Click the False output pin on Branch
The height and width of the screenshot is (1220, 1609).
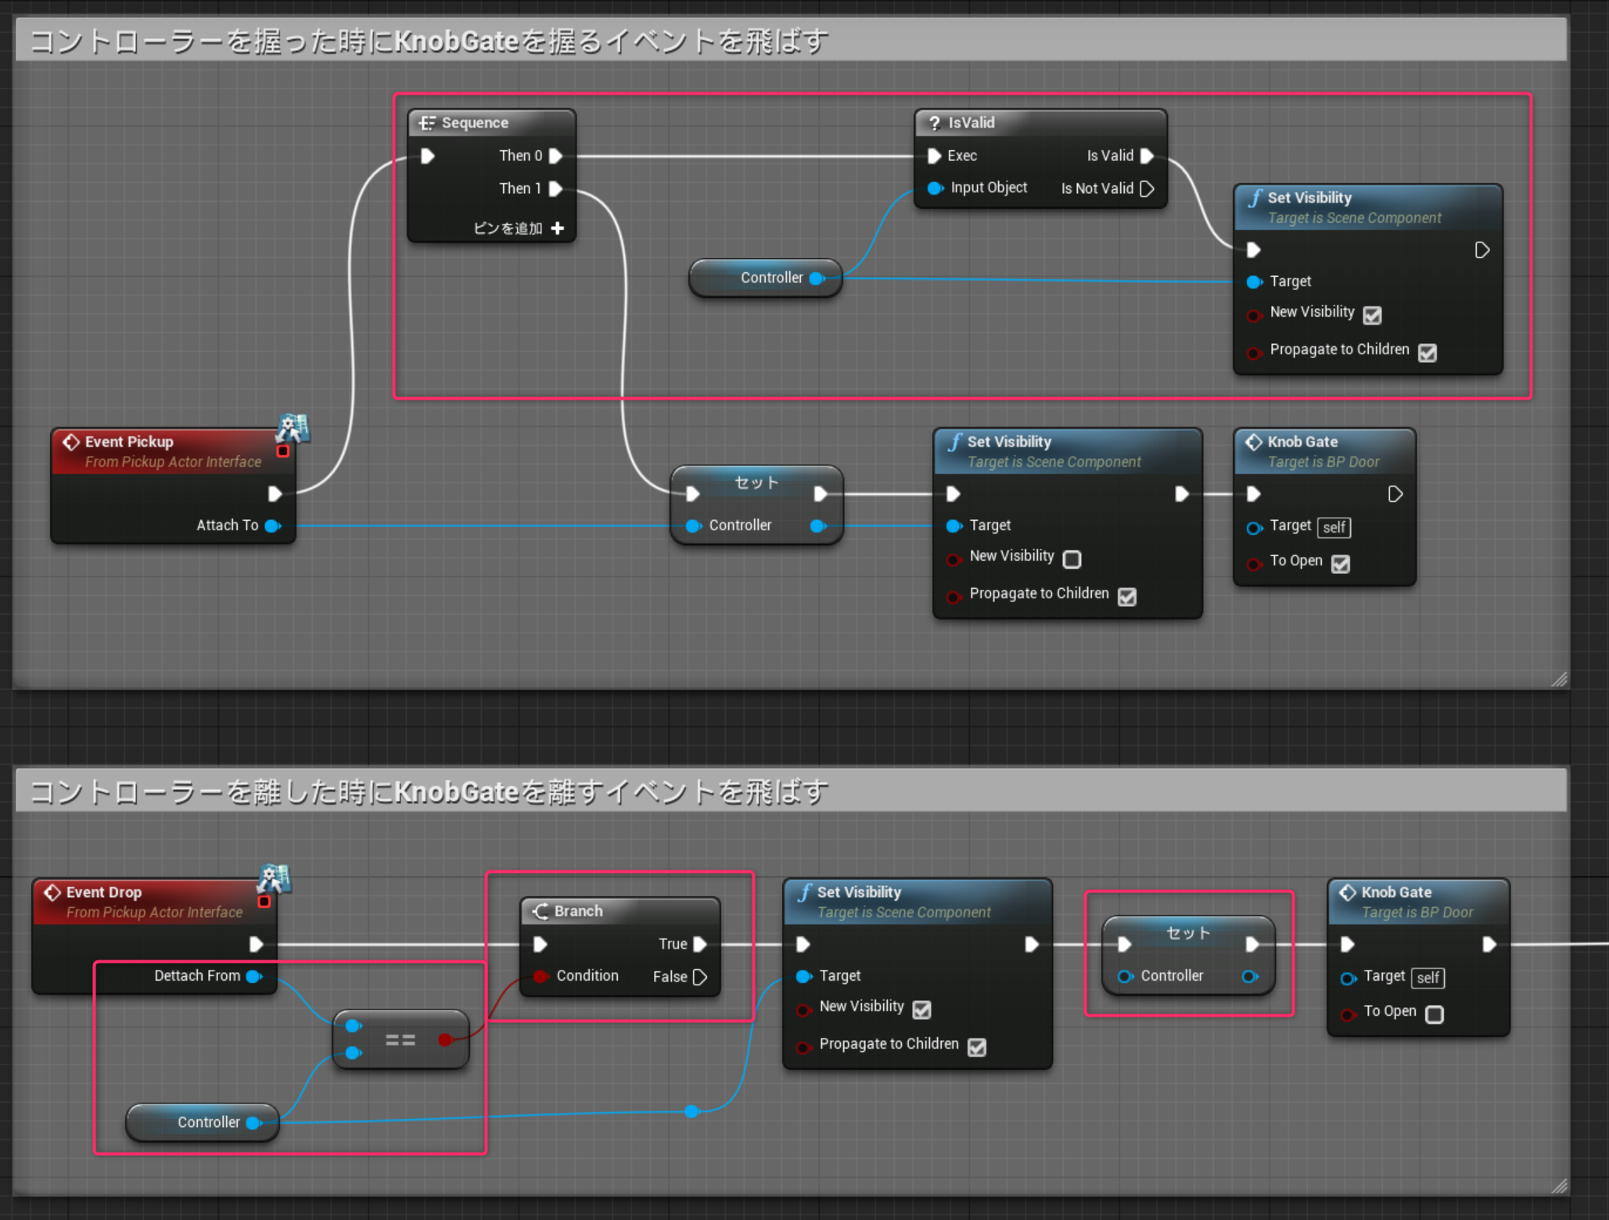tap(702, 976)
